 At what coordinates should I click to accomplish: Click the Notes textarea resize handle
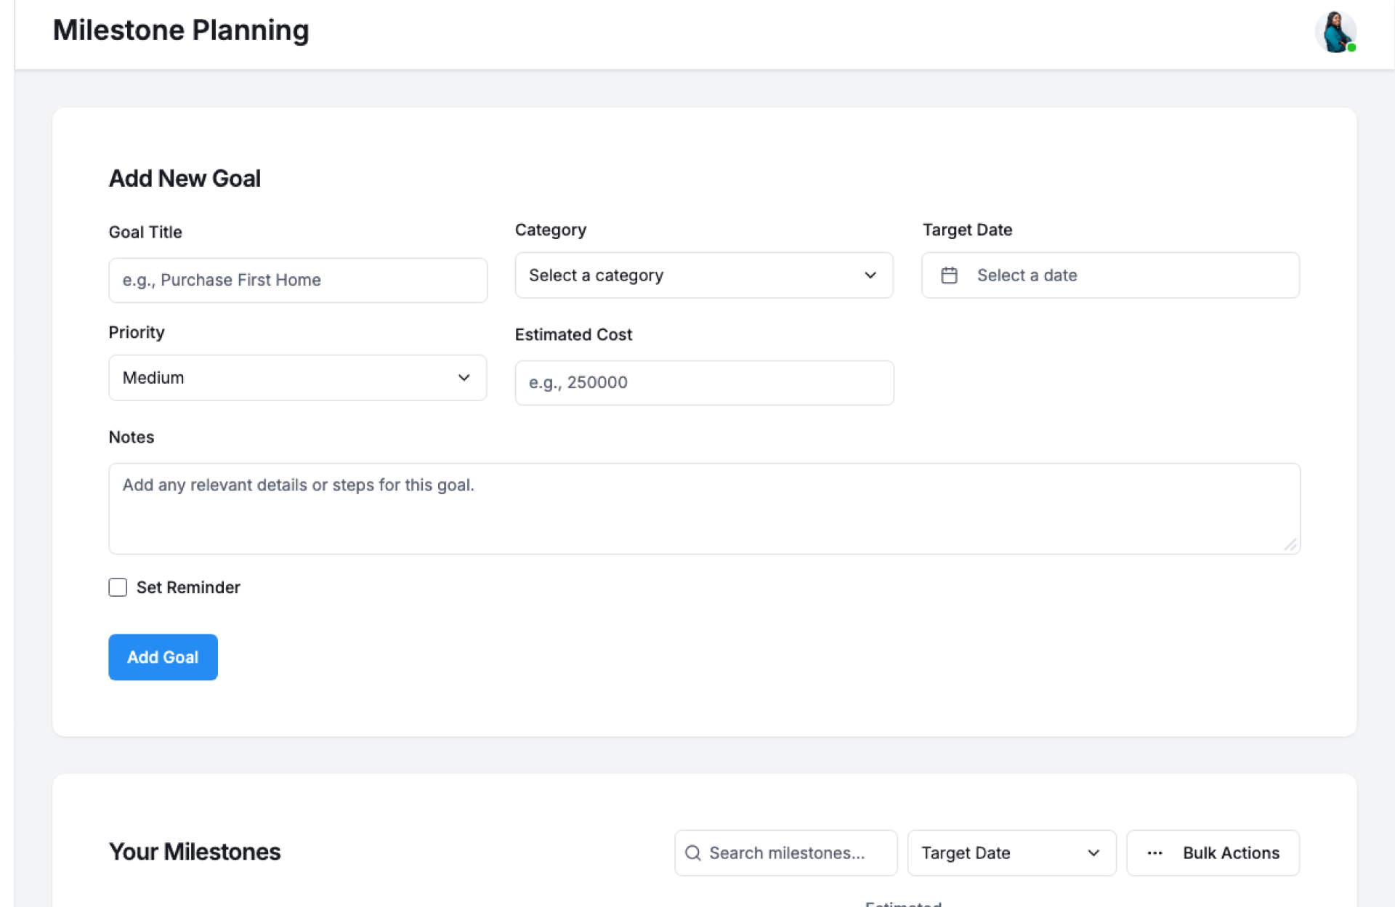(x=1290, y=544)
